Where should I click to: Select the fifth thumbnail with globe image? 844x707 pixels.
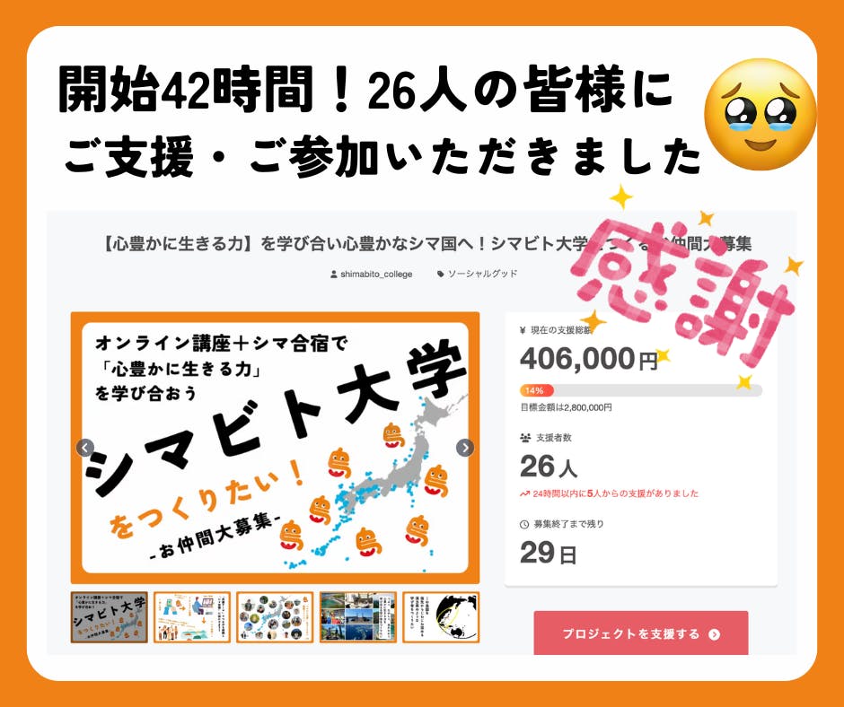click(441, 617)
